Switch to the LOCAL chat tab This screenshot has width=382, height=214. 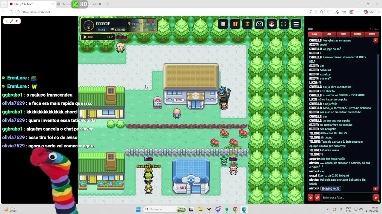[329, 34]
